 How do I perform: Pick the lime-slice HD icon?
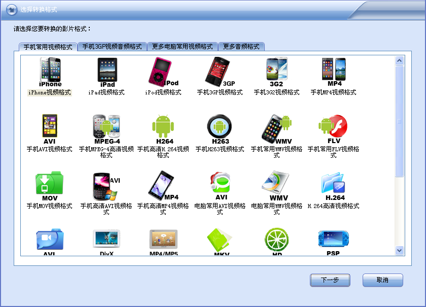point(276,242)
